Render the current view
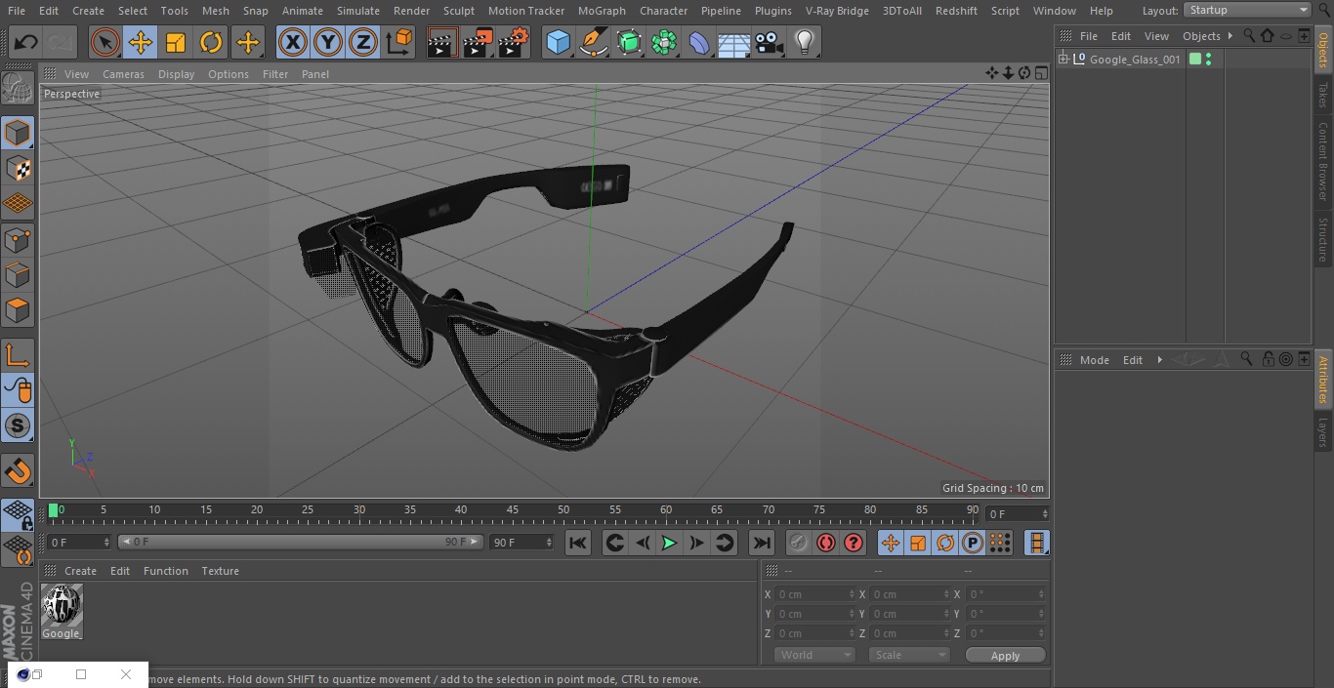 442,42
